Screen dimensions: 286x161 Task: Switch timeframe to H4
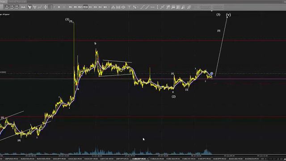click(x=95, y=7)
